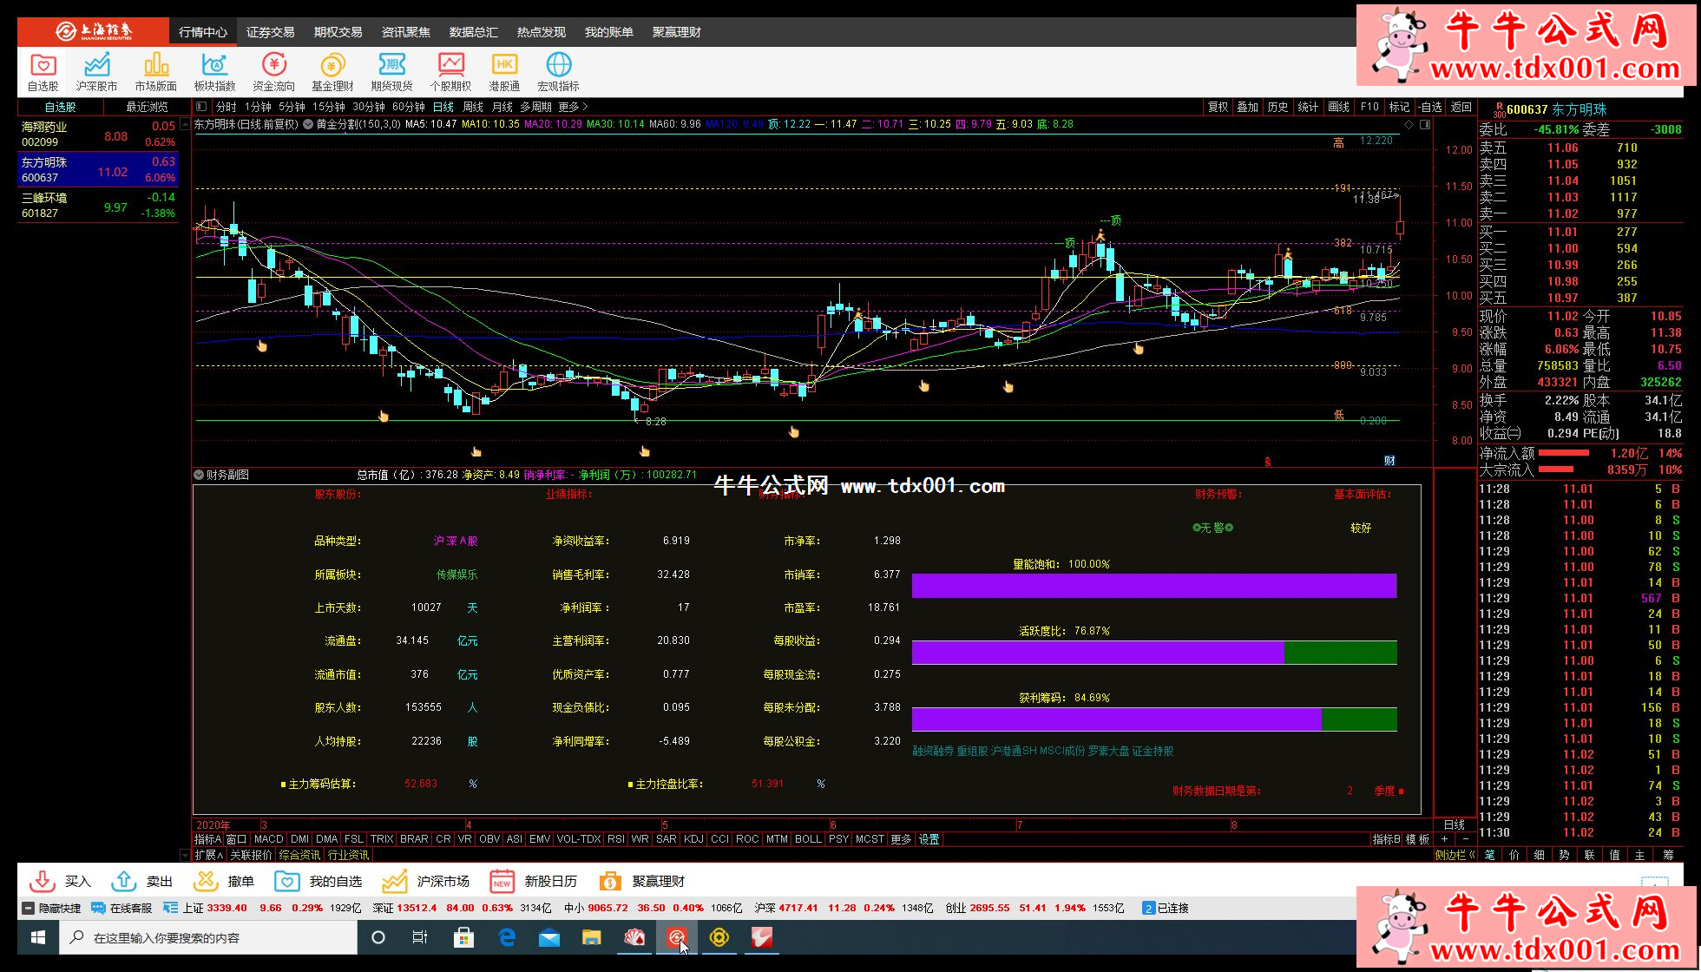Screen dimensions: 1701x972
Task: Click the 活跃度比 progress bar
Action: tap(1154, 653)
